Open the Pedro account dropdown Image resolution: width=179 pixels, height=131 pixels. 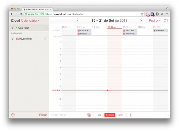(x=155, y=21)
